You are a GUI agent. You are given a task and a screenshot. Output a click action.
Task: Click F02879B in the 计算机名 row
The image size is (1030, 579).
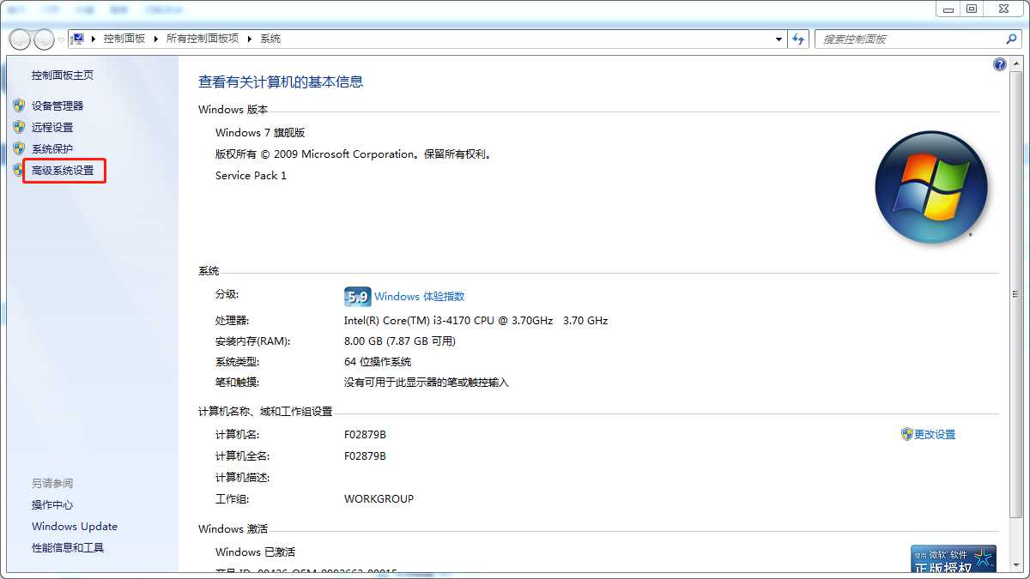coord(365,435)
